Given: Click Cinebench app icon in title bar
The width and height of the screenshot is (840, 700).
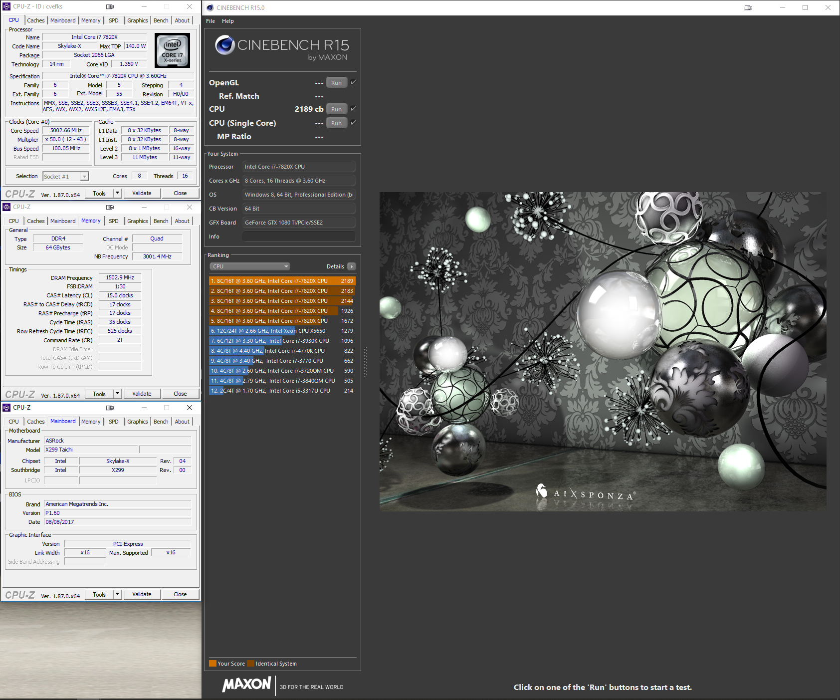Looking at the screenshot, I should pyautogui.click(x=210, y=7).
